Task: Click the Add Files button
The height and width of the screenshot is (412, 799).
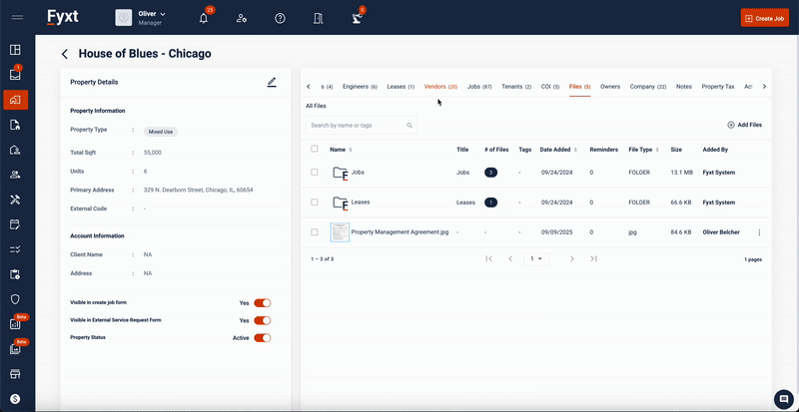Action: point(744,125)
